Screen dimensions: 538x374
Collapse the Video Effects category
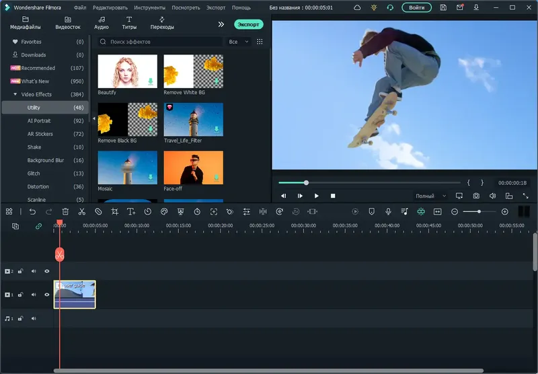pyautogui.click(x=15, y=94)
